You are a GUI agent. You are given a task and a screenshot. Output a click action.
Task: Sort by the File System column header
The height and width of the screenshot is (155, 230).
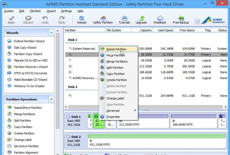pyautogui.click(x=118, y=30)
